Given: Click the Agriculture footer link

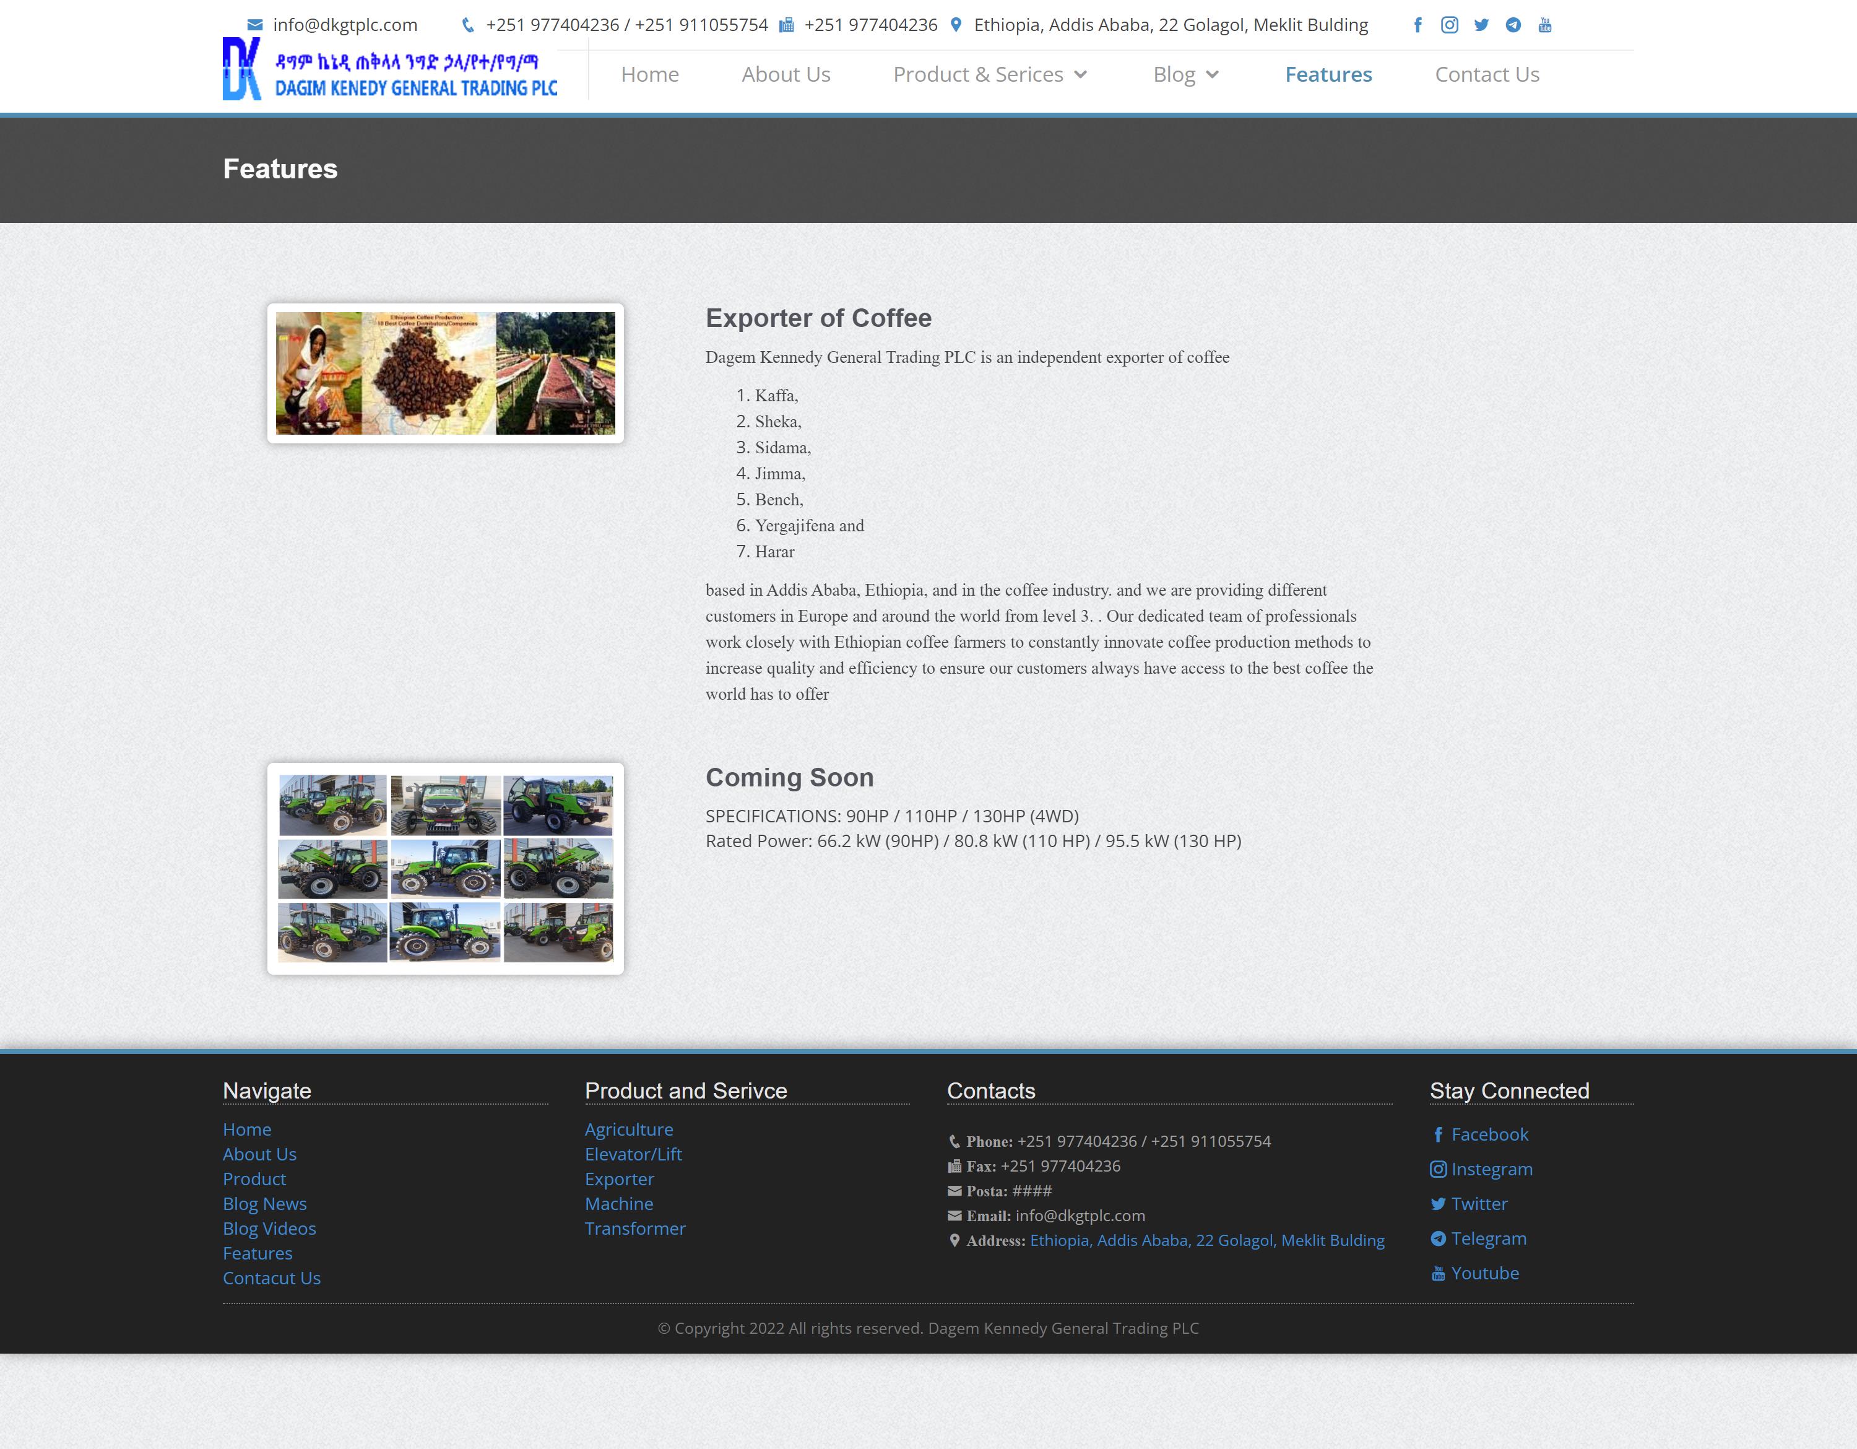Looking at the screenshot, I should (x=628, y=1129).
